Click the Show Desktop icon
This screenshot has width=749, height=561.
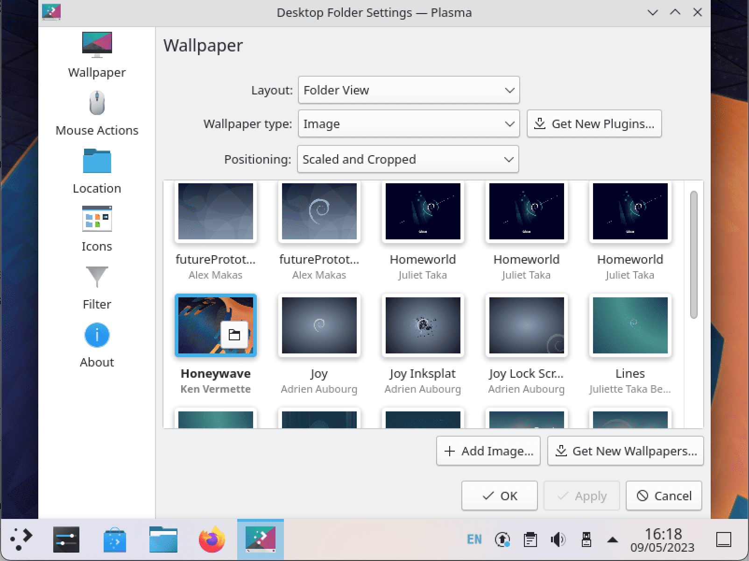point(724,539)
